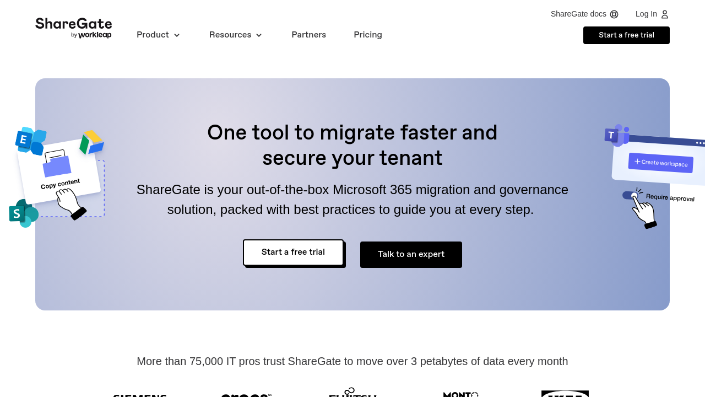Click the Log In link

(x=646, y=14)
